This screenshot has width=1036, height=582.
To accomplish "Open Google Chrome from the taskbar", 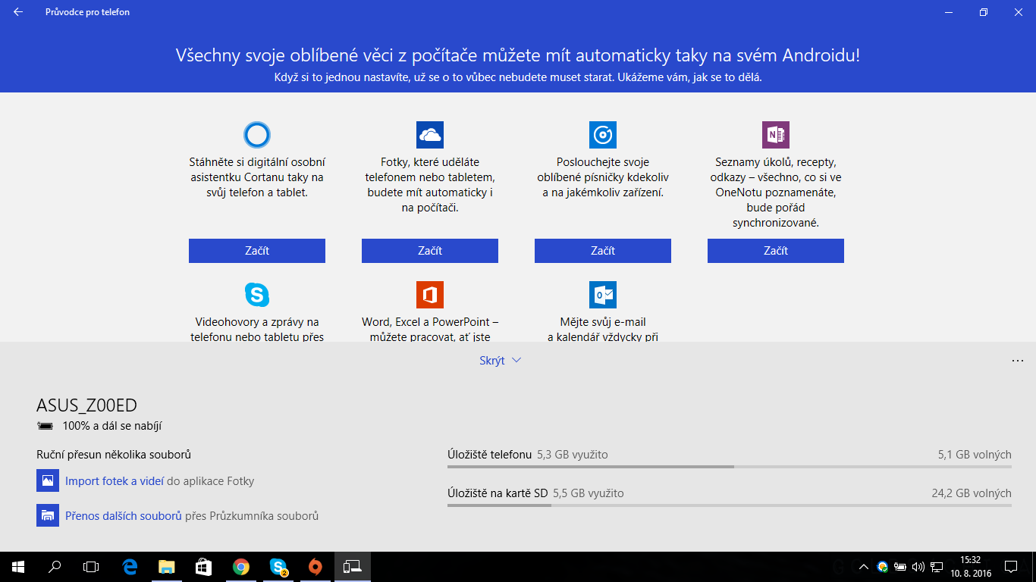I will [241, 566].
